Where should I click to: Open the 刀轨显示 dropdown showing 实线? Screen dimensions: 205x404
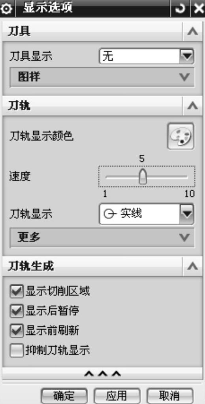click(x=147, y=214)
